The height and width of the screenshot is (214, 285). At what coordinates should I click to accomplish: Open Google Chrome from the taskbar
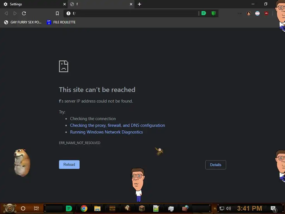pos(84,208)
